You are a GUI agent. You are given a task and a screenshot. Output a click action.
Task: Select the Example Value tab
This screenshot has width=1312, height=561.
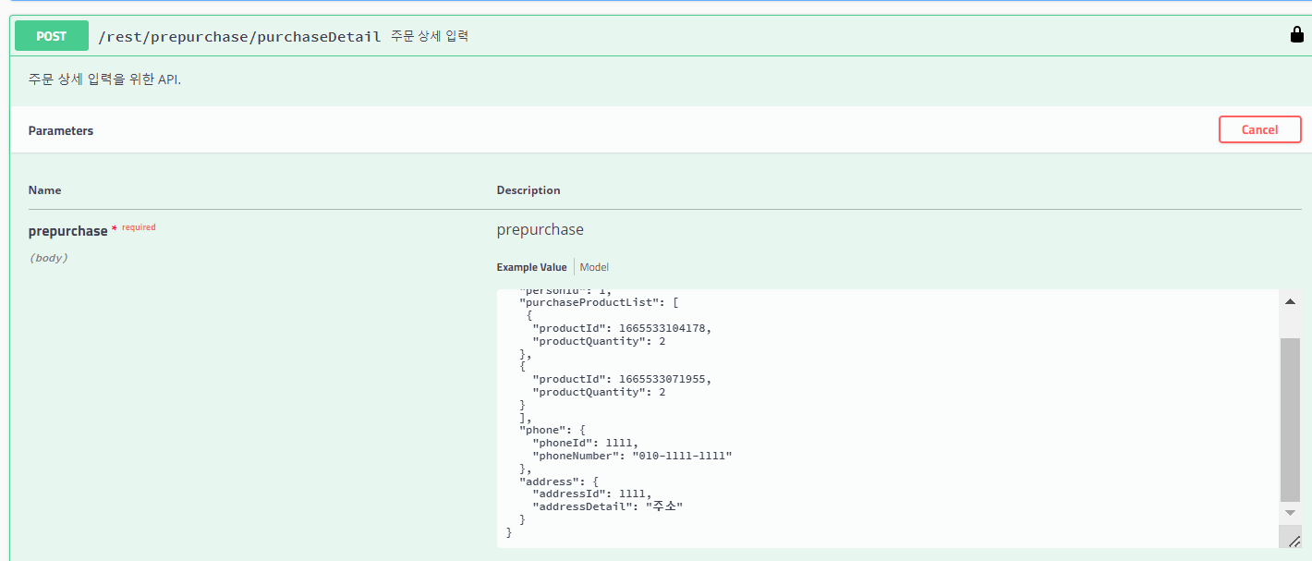[531, 267]
